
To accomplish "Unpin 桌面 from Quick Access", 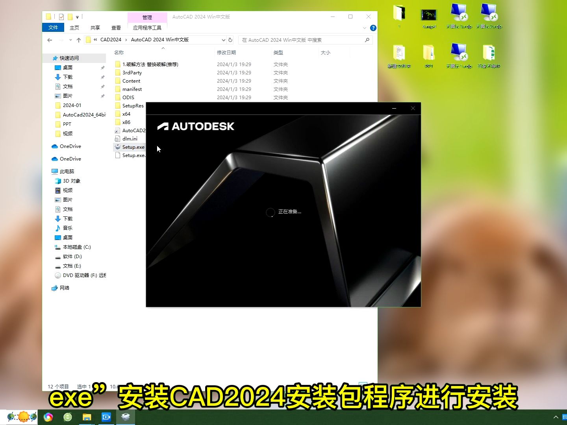I will [x=102, y=67].
